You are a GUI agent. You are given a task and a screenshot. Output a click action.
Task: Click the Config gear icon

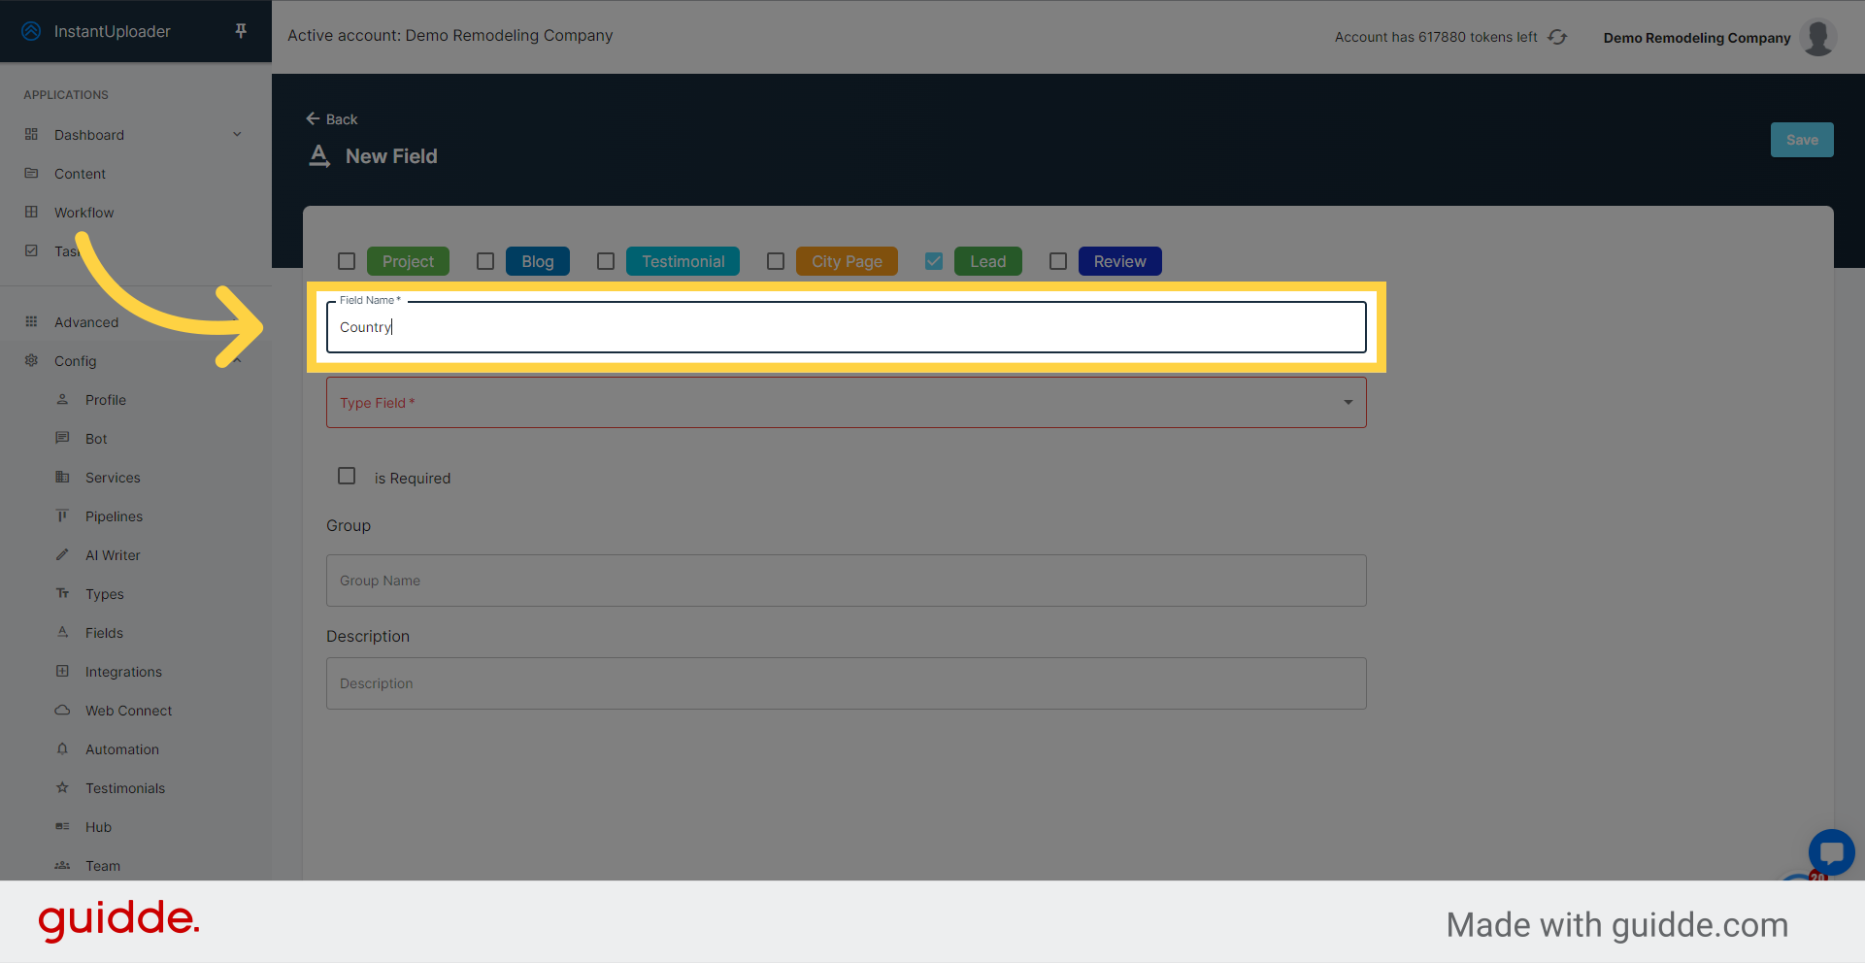[x=31, y=360]
